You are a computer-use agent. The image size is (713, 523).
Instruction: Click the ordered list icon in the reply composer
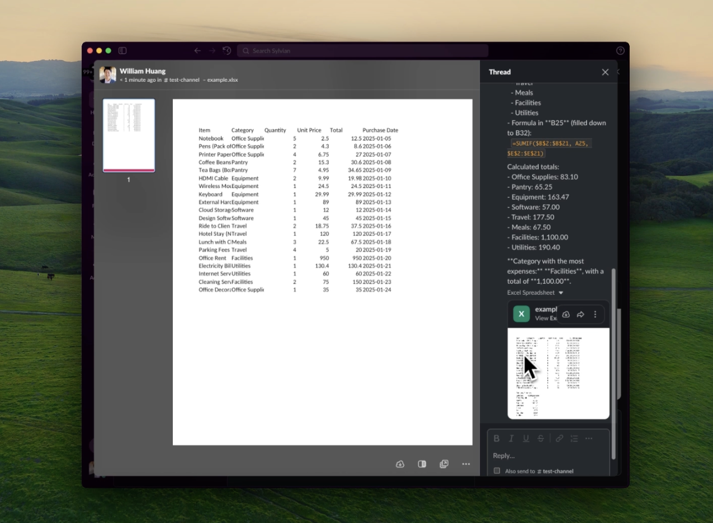tap(573, 438)
